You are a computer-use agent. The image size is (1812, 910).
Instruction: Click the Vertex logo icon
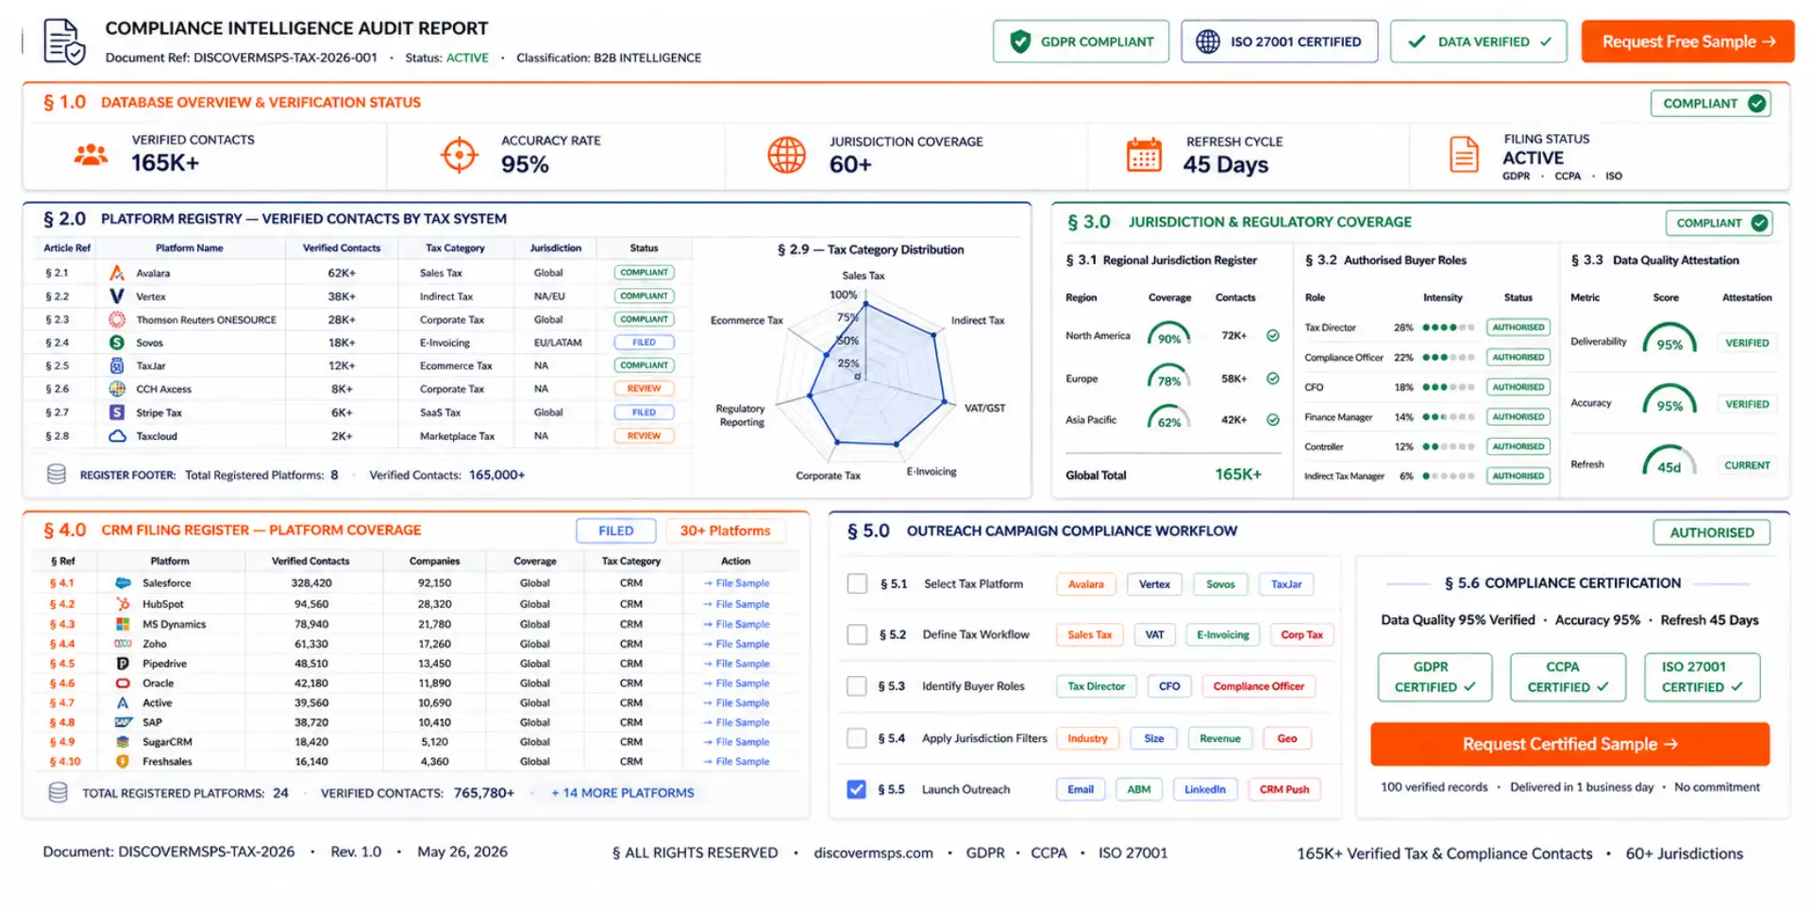pyautogui.click(x=117, y=295)
